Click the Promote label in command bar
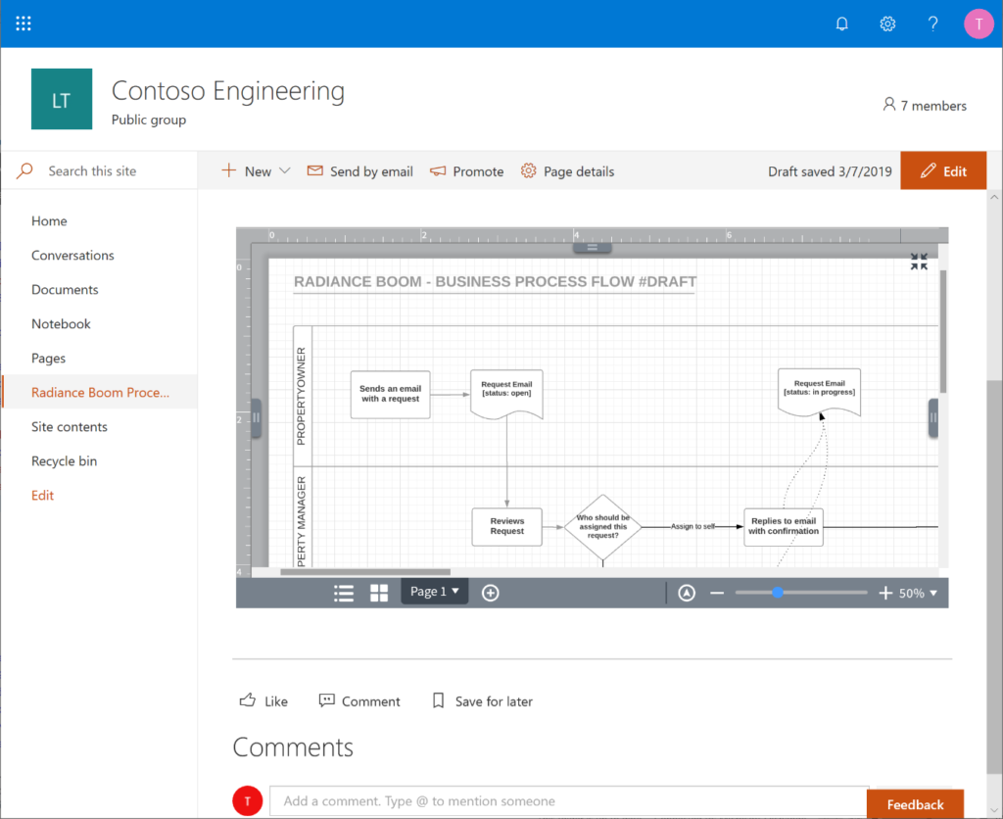 click(478, 171)
